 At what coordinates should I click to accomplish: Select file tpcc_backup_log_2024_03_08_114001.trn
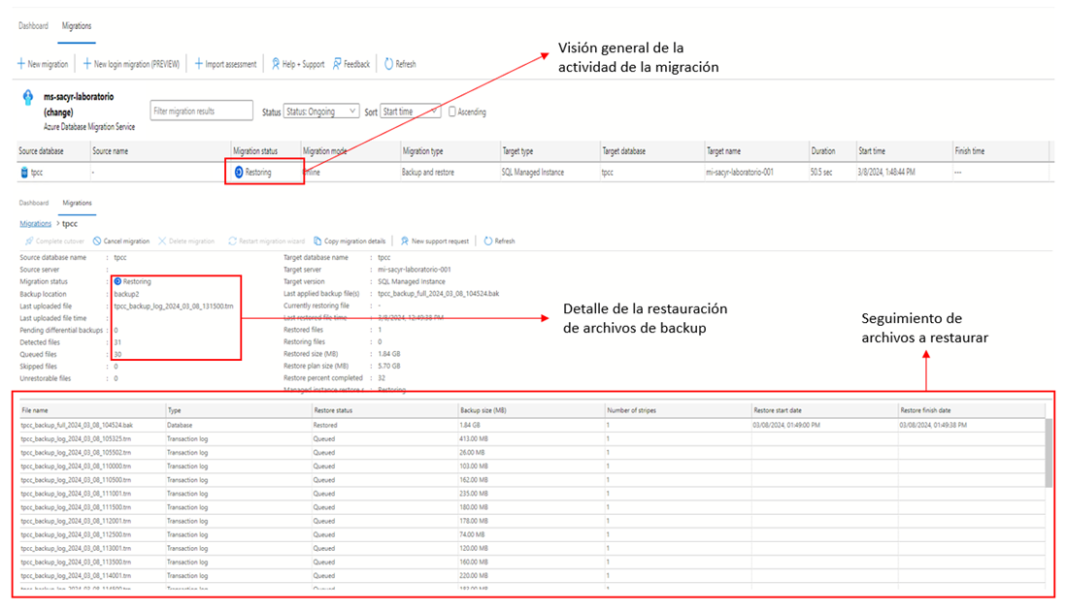pos(76,575)
